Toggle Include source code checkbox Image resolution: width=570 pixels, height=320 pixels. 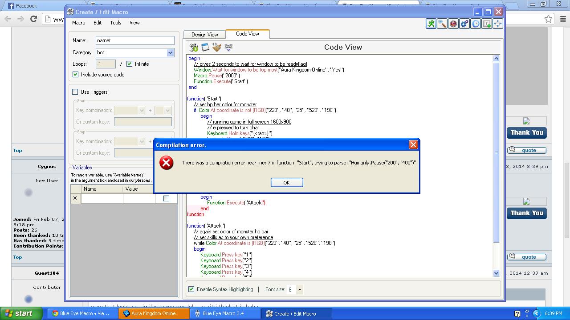coord(75,75)
